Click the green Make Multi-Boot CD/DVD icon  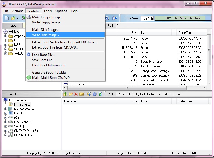tap(29, 77)
